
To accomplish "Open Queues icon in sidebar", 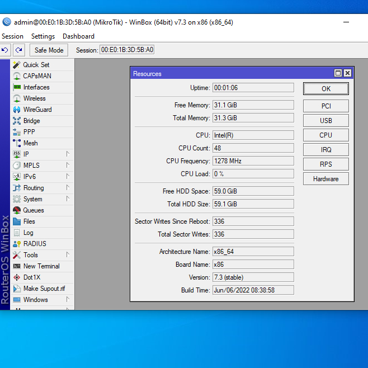I will (17, 210).
